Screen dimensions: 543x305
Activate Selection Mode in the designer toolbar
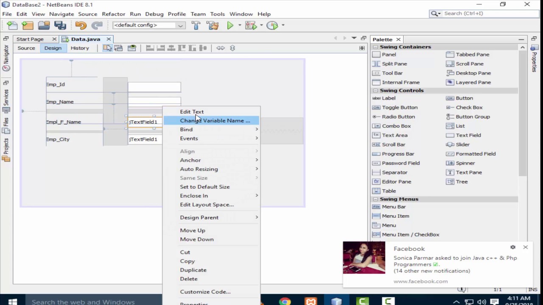pos(107,48)
